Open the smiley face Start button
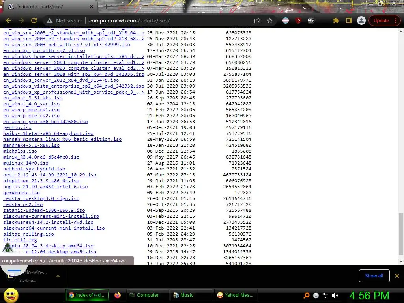Image resolution: width=404 pixels, height=303 pixels. click(11, 295)
